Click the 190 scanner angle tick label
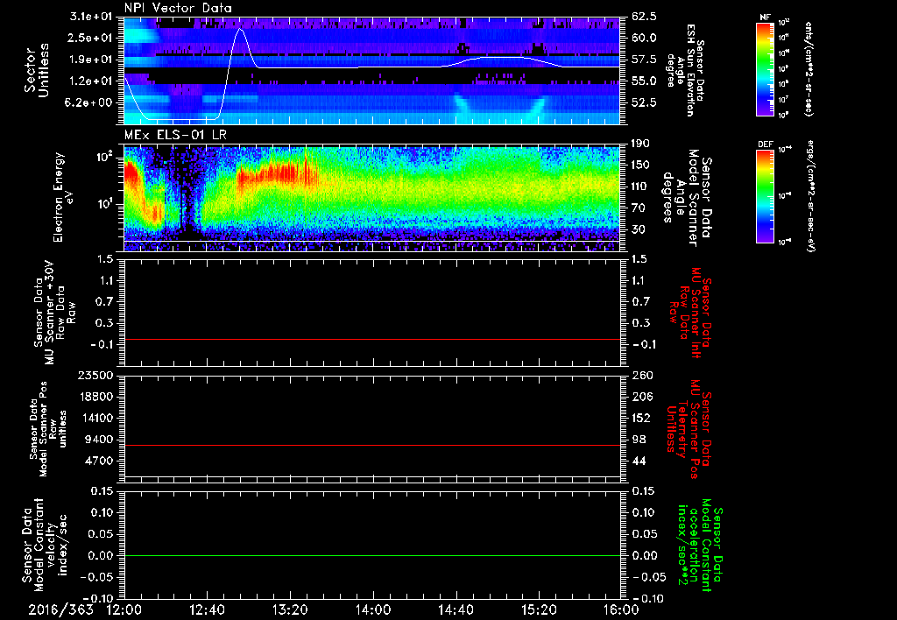Screen dimensions: 897x620 click(640, 144)
